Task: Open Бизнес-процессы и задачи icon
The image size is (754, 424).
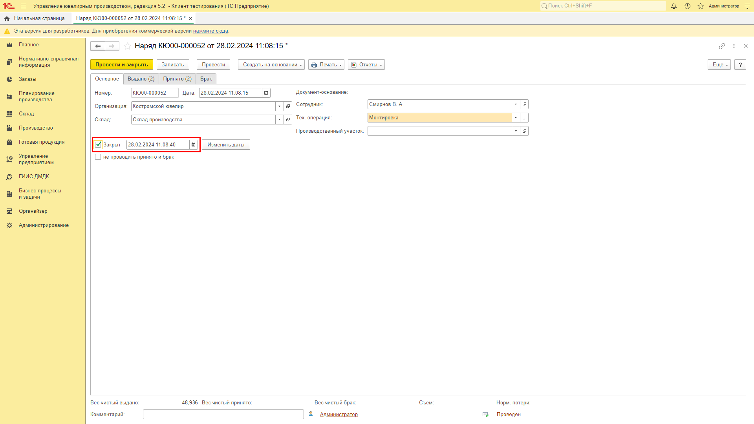Action: pyautogui.click(x=9, y=194)
